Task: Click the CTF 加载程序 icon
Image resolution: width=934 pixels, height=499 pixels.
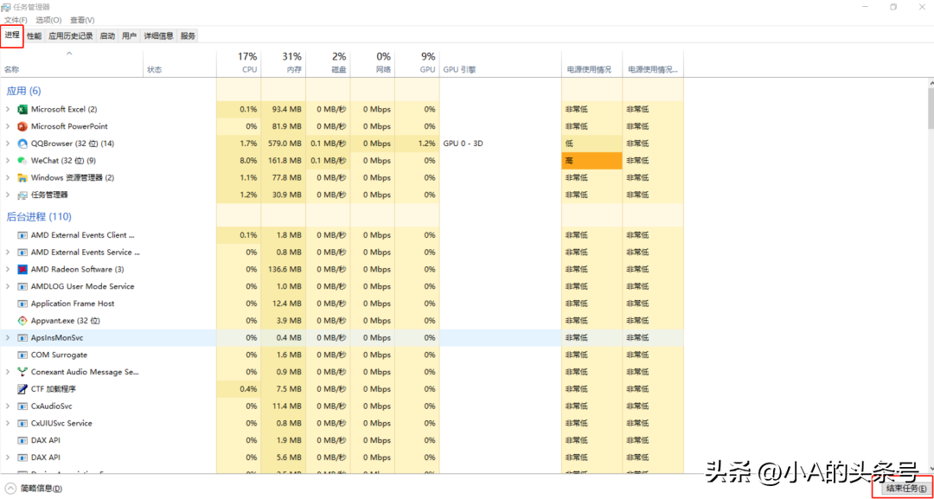Action: coord(22,389)
